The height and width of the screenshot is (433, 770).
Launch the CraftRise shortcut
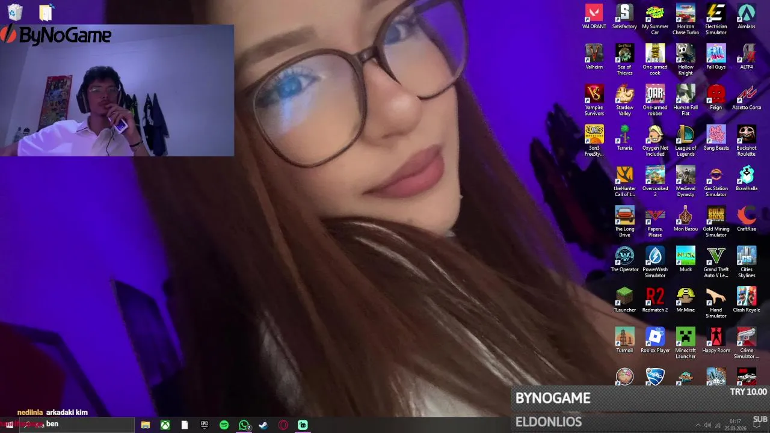click(747, 218)
